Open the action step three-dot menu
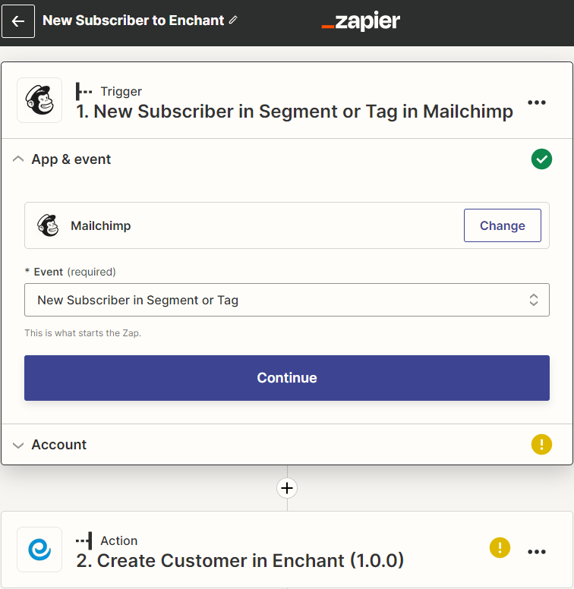Image resolution: width=574 pixels, height=589 pixels. coord(537,552)
